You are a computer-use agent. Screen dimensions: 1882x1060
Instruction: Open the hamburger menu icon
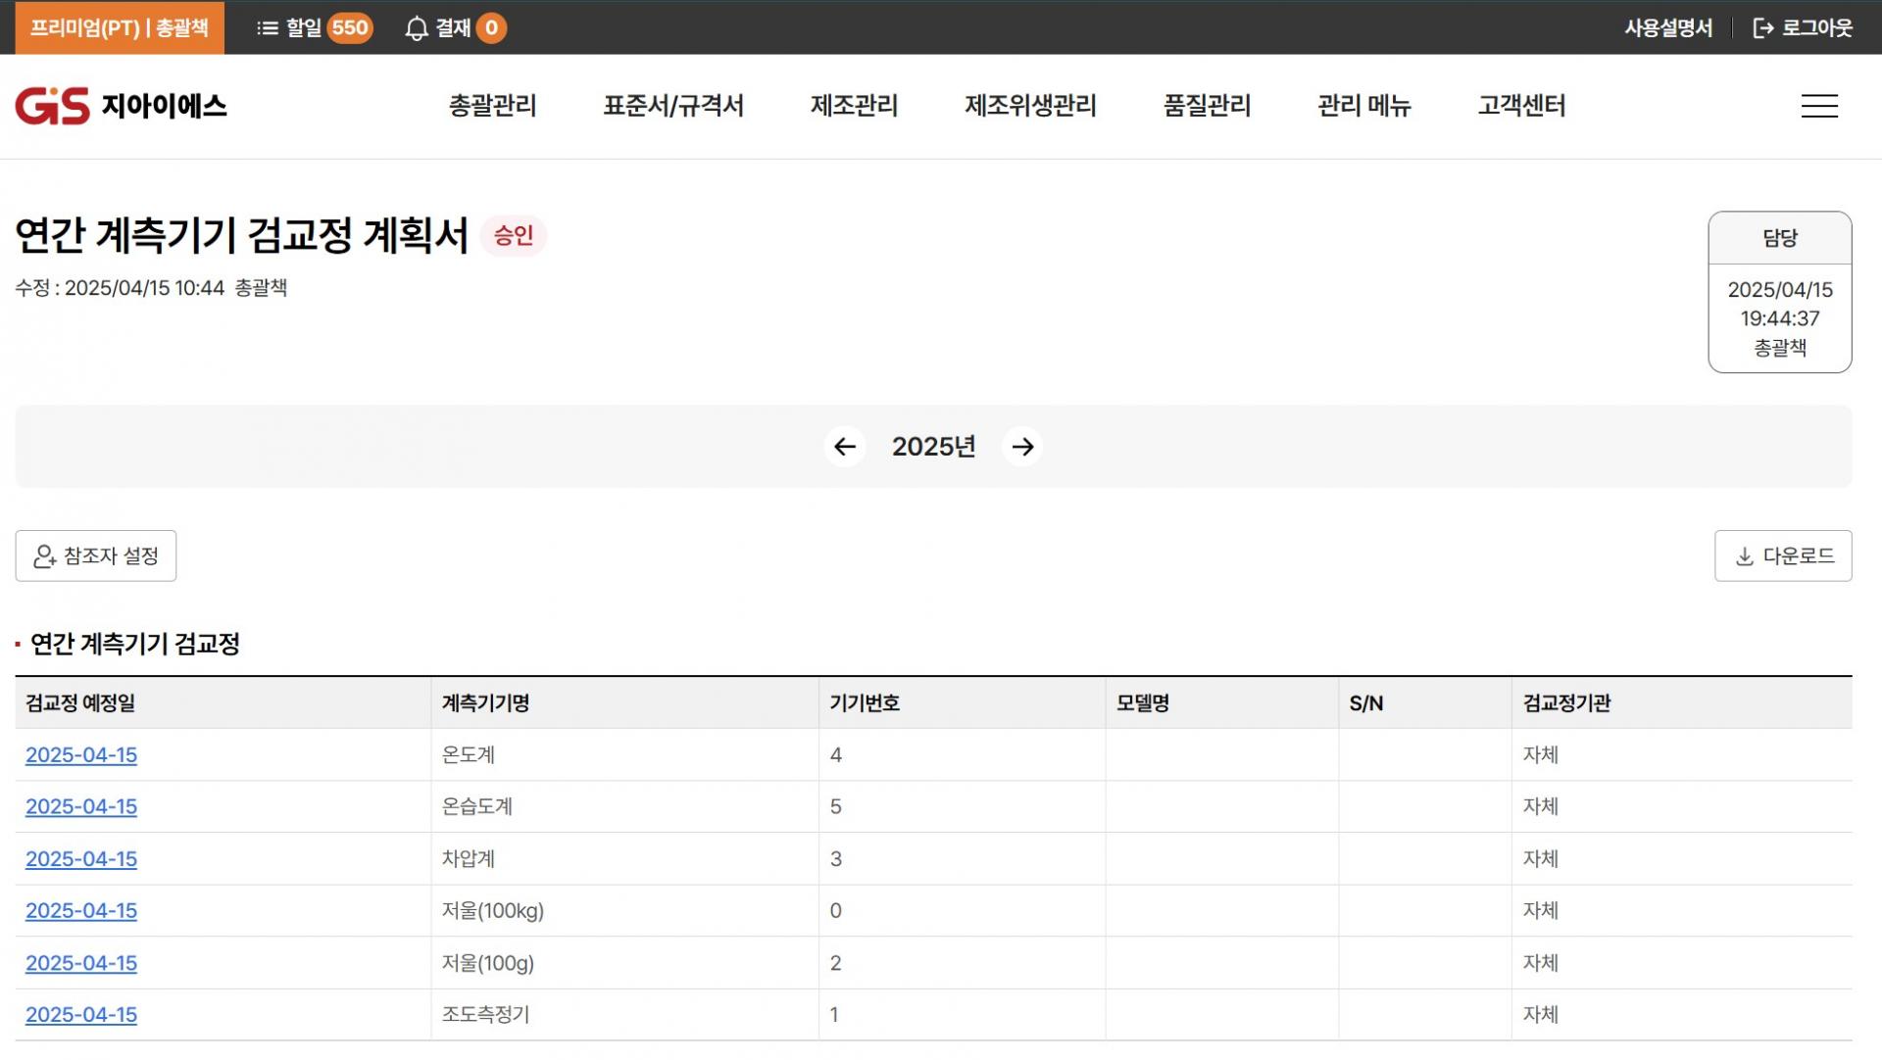(x=1819, y=106)
